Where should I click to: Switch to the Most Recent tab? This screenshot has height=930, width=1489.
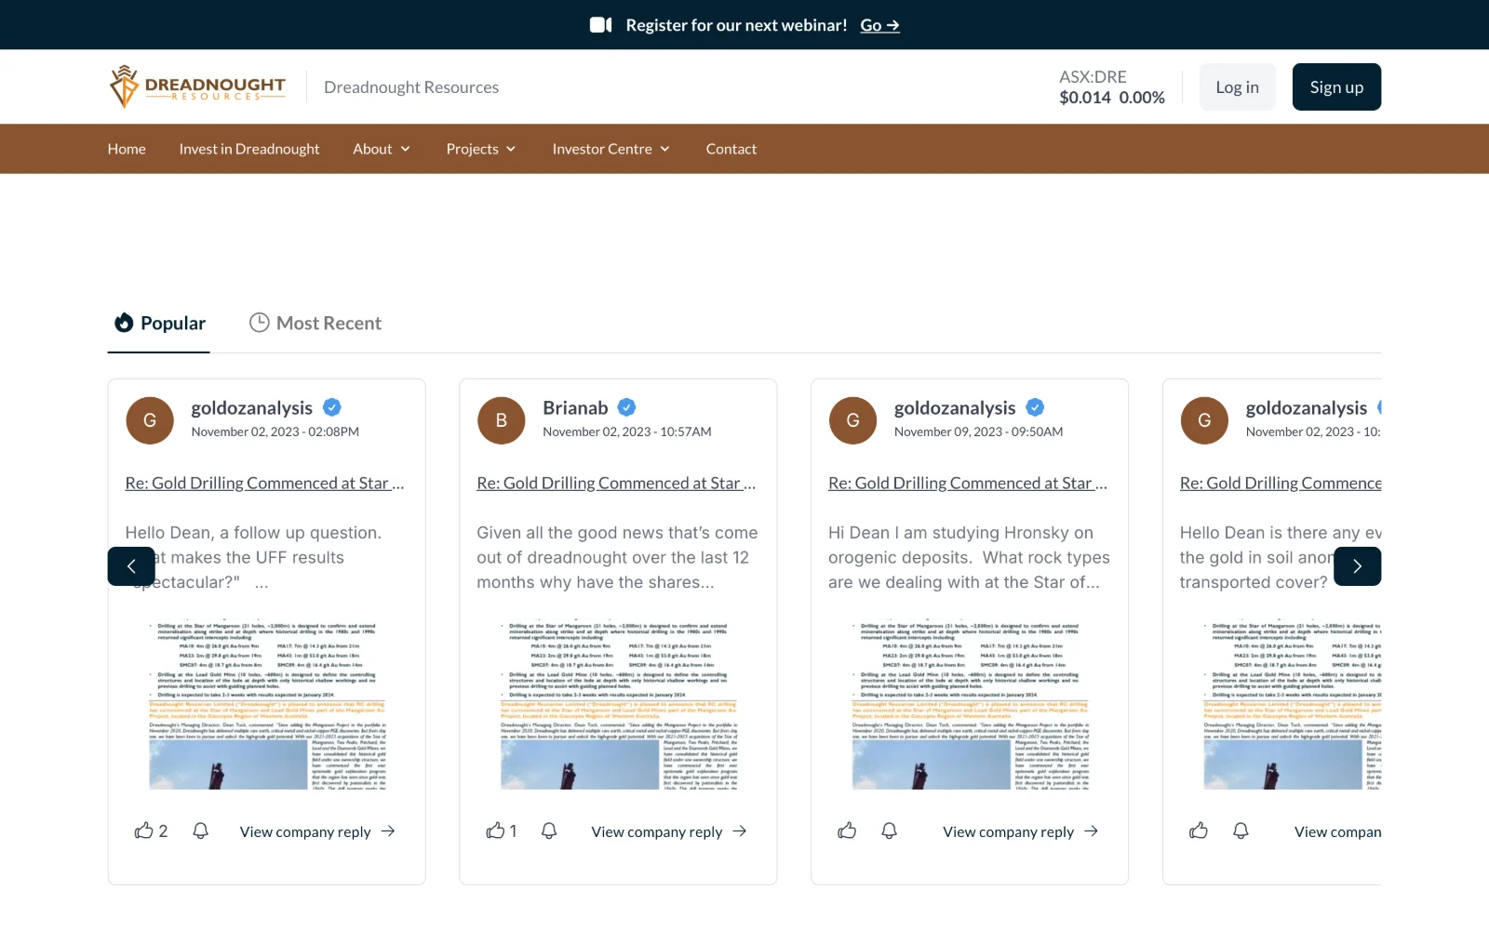(x=315, y=323)
